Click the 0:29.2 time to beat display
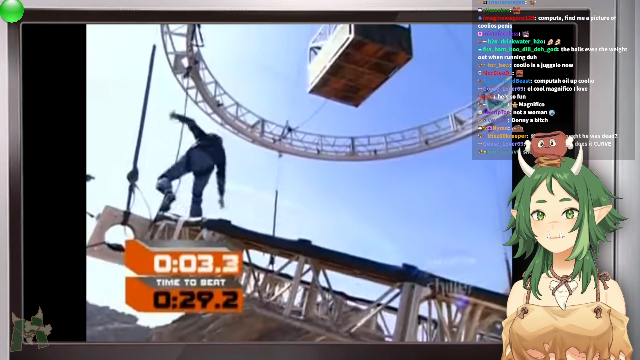Viewport: 640px width, 360px height. (x=196, y=300)
